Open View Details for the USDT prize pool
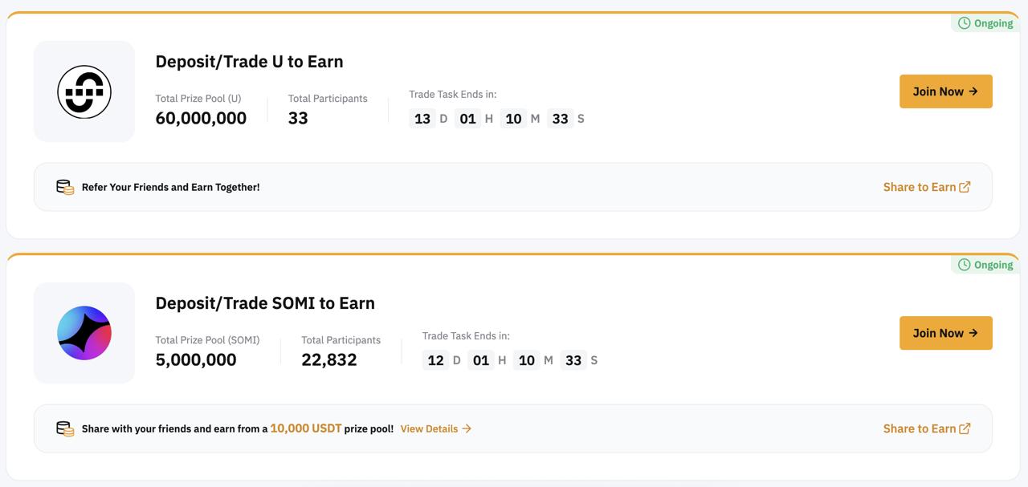Image resolution: width=1028 pixels, height=487 pixels. coord(436,428)
